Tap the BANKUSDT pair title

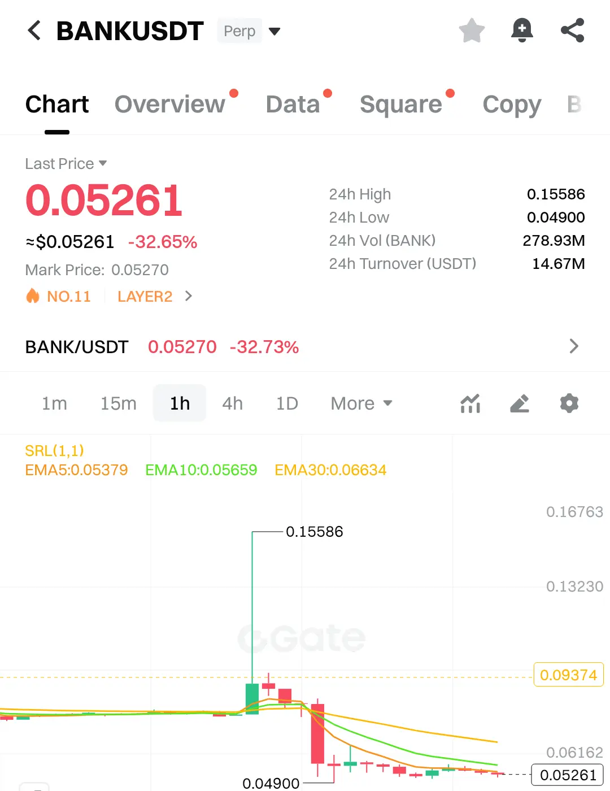click(x=130, y=31)
